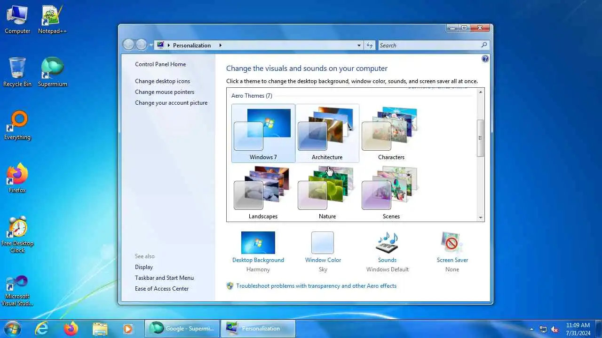Image resolution: width=602 pixels, height=338 pixels.
Task: Apply the Scenes theme
Action: coord(391,192)
